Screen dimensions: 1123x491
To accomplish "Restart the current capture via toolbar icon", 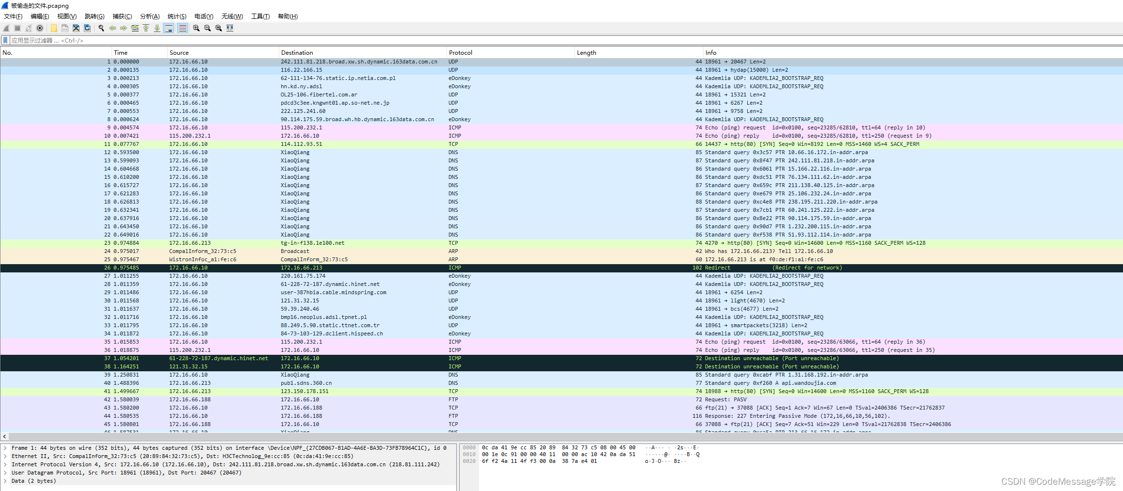I will 29,28.
